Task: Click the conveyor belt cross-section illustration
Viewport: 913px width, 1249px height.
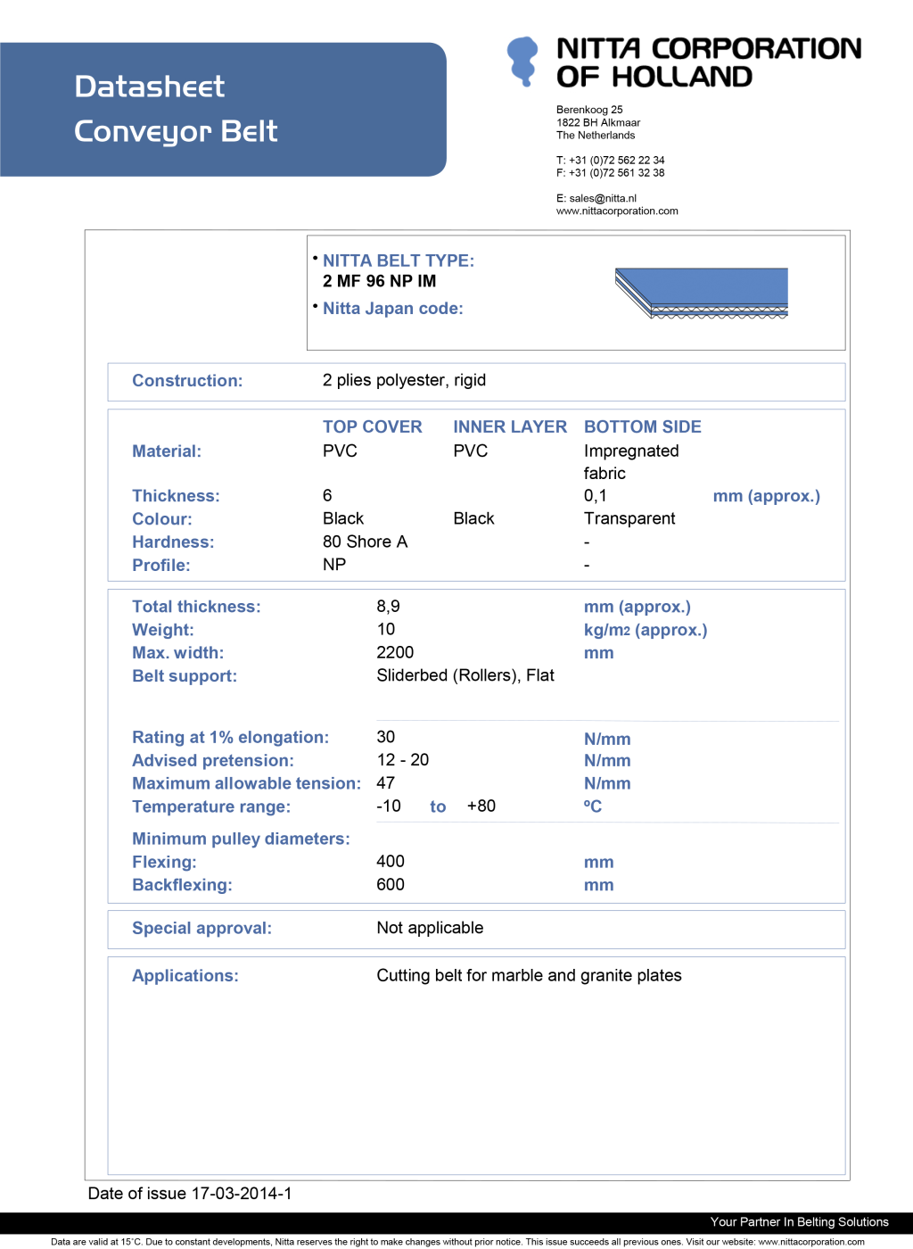Action: point(702,294)
